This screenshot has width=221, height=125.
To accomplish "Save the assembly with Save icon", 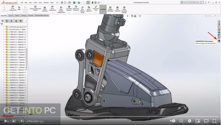I will (74, 3).
